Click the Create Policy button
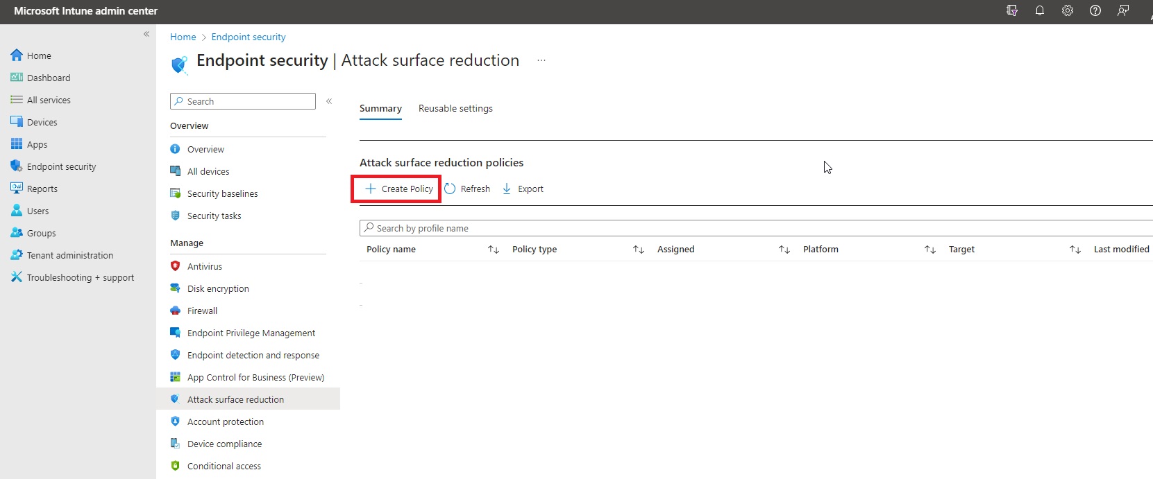1153x479 pixels. click(399, 189)
